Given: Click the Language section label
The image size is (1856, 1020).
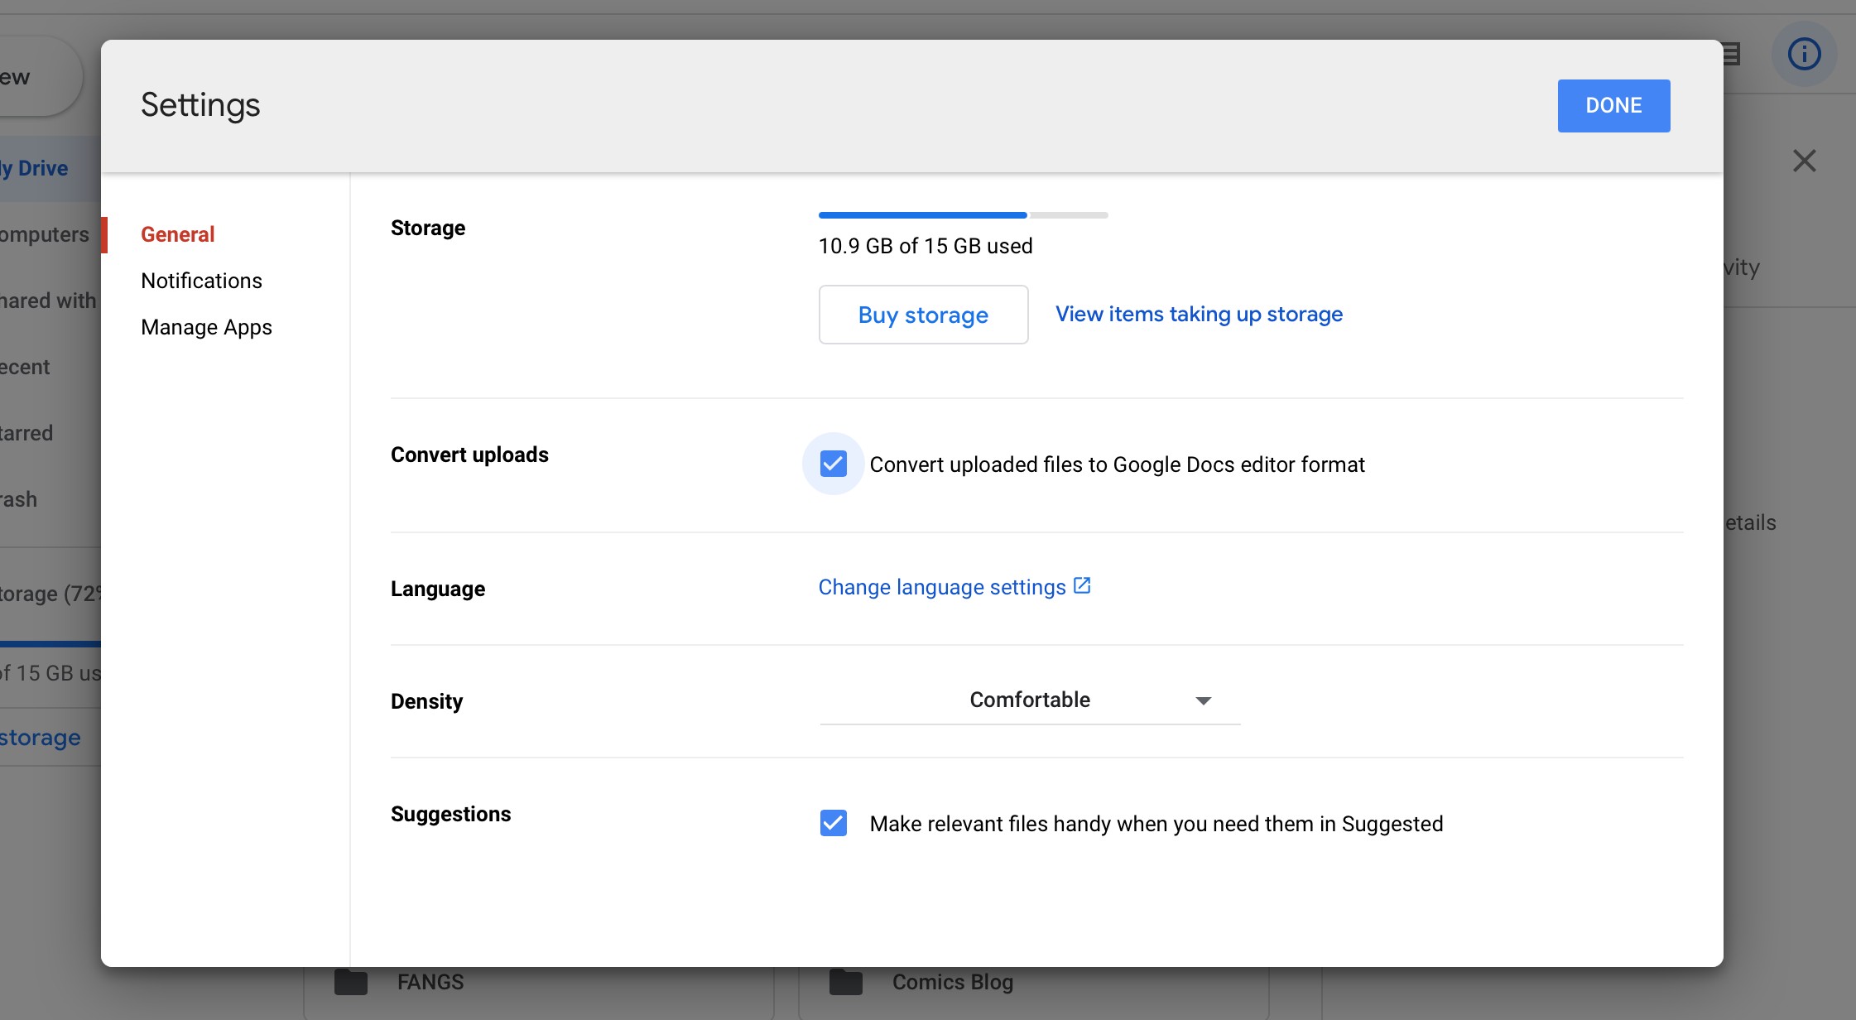Looking at the screenshot, I should point(438,589).
